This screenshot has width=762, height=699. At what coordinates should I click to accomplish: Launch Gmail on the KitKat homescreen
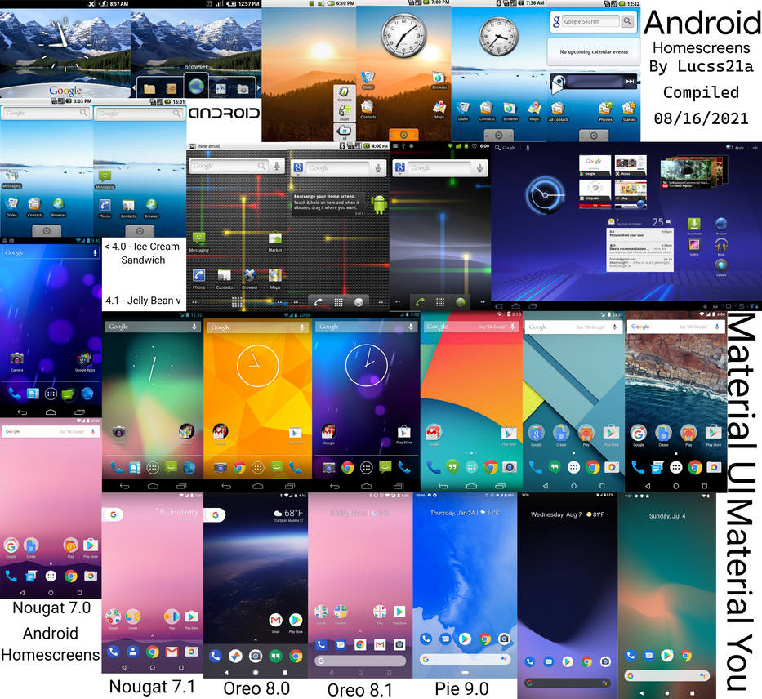[434, 432]
